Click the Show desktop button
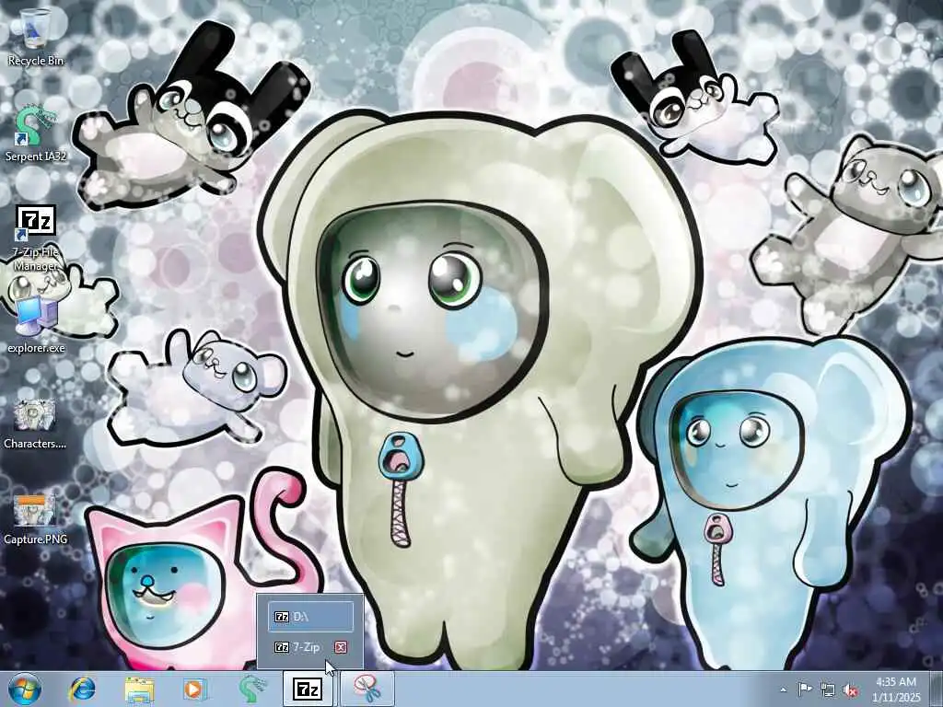This screenshot has height=707, width=943. click(937, 689)
